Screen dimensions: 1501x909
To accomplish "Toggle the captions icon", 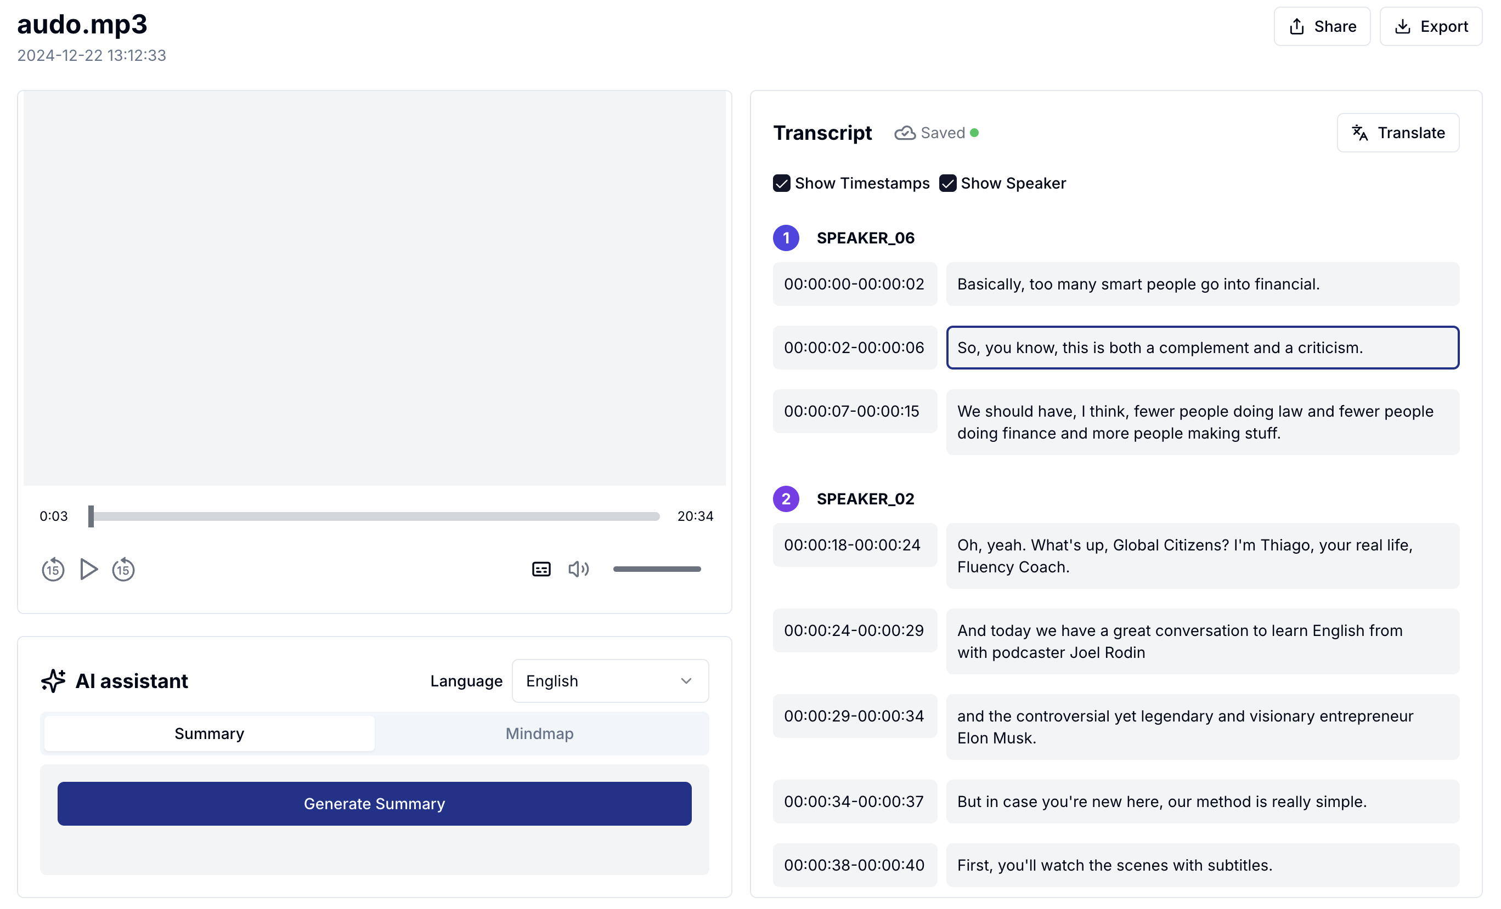I will click(541, 569).
